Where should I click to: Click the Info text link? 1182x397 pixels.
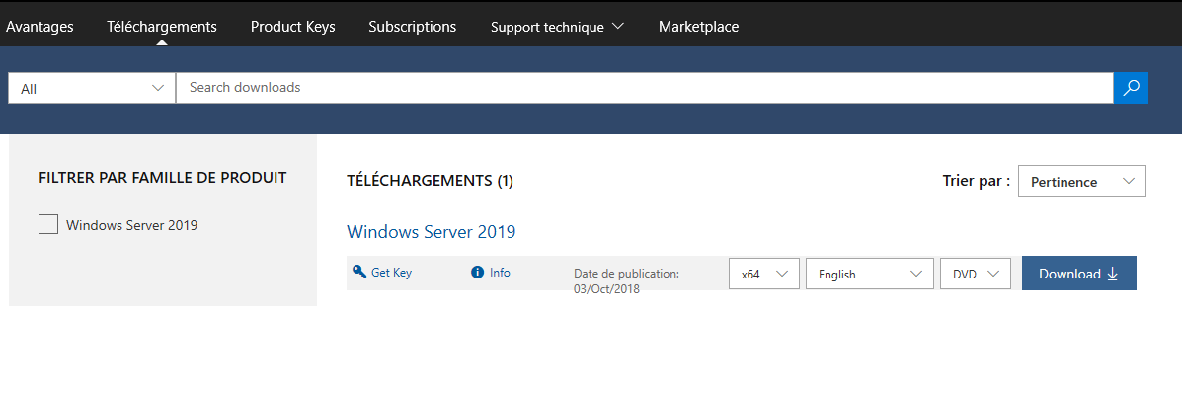coord(500,272)
